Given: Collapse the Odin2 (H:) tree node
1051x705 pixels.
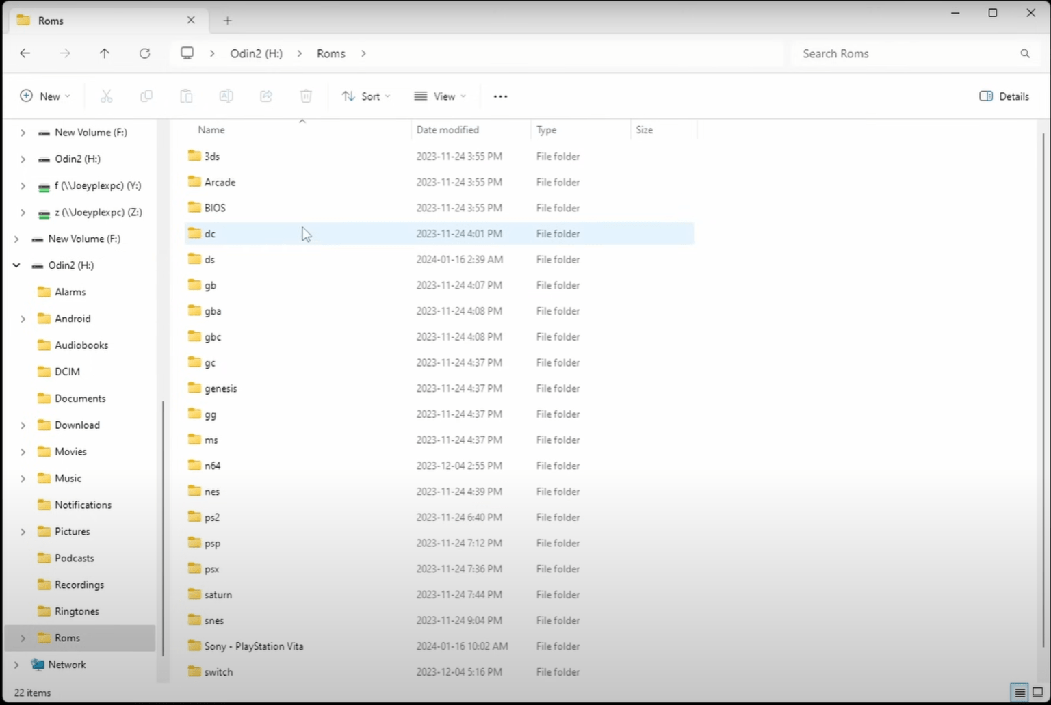Looking at the screenshot, I should (16, 265).
